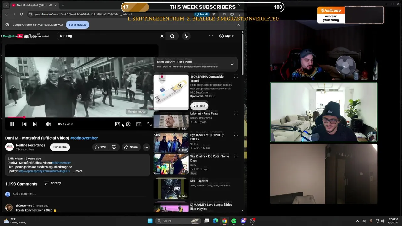View site information icon in address bar
Image resolution: width=402 pixels, height=226 pixels.
click(x=30, y=14)
